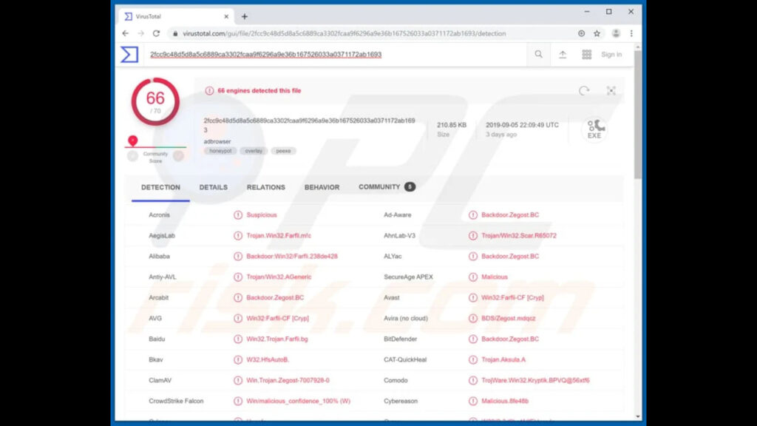This screenshot has height=426, width=757.
Task: Select 'Win32.Trojan.Farfli.bg' Baidu result
Action: point(277,339)
